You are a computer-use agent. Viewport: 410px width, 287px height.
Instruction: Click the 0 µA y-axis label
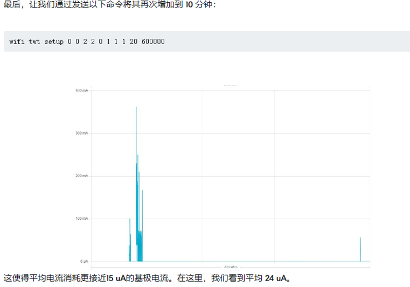84,261
